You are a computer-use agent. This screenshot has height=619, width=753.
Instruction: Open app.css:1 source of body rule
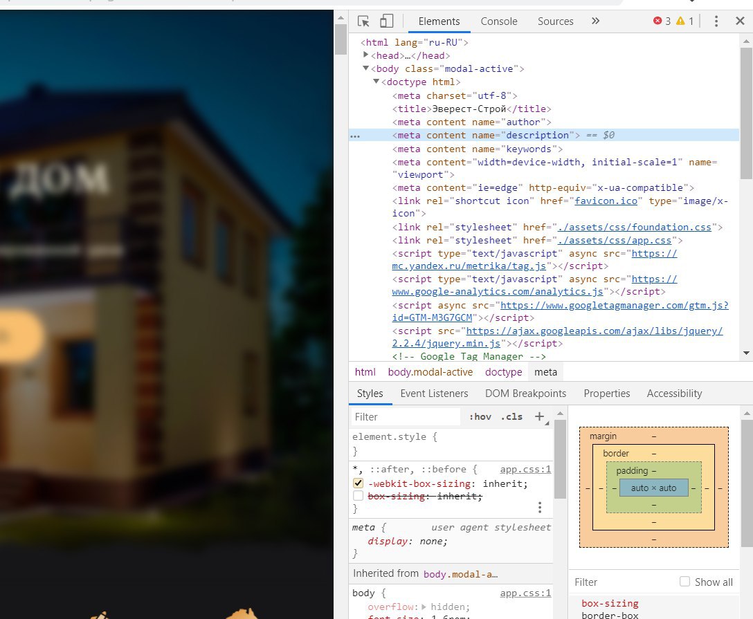point(525,593)
